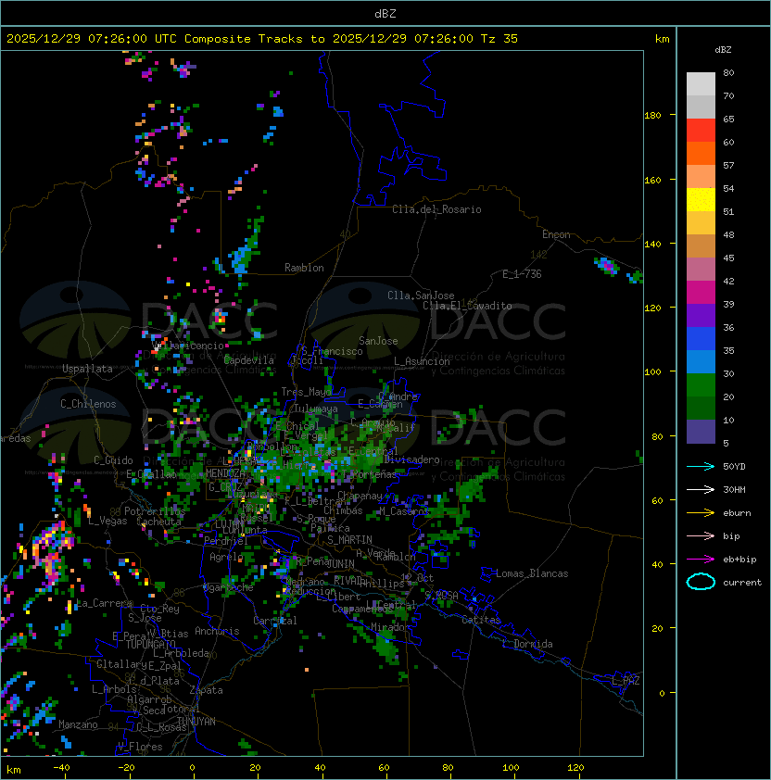771x780 pixels.
Task: Click the 'Uspallata' map label
Action: [x=87, y=369]
